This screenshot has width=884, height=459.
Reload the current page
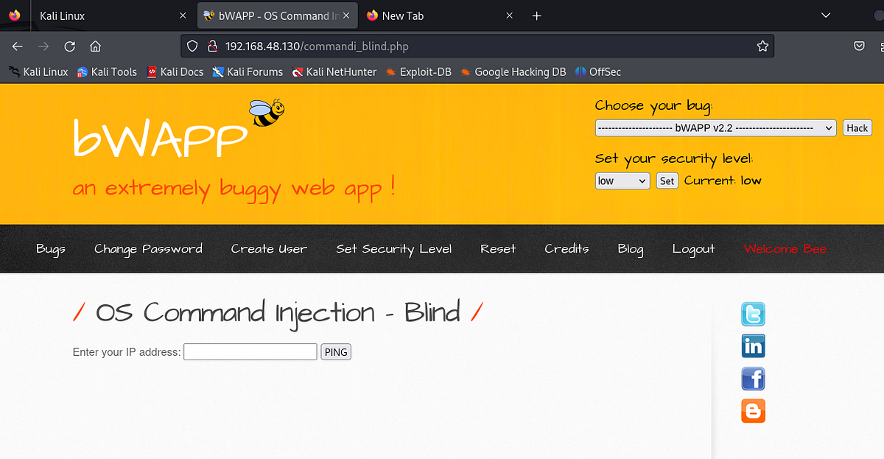coord(69,45)
